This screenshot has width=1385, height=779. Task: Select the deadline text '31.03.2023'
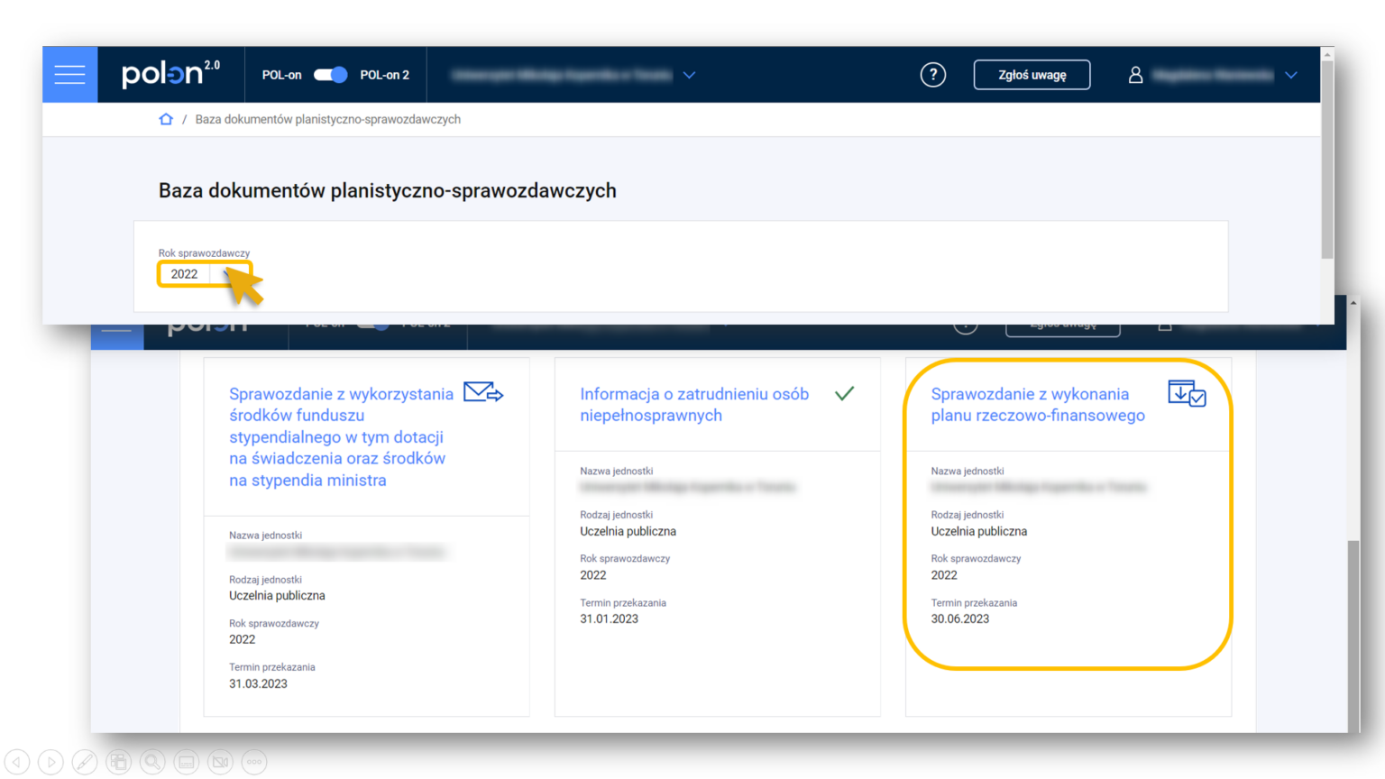[258, 683]
